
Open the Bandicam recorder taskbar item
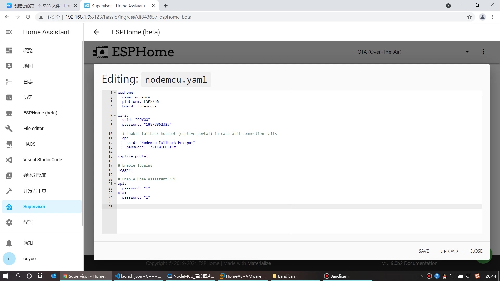coord(347,276)
